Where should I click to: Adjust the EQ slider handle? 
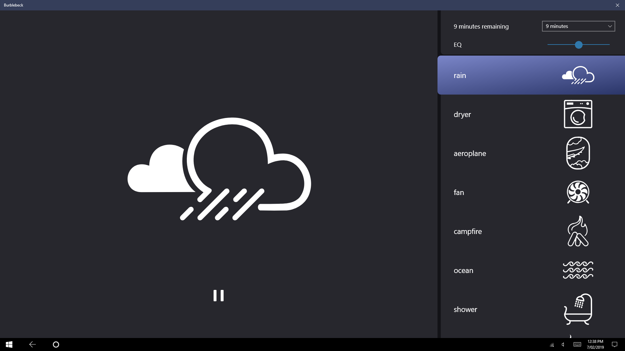578,45
